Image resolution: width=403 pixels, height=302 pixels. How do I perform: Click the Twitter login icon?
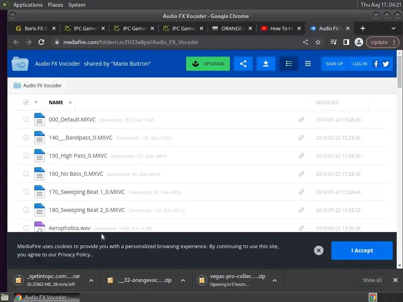click(x=386, y=64)
